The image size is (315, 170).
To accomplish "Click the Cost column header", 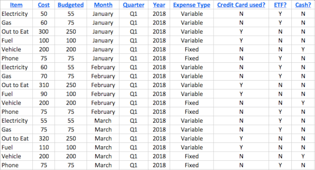I will coord(44,5).
